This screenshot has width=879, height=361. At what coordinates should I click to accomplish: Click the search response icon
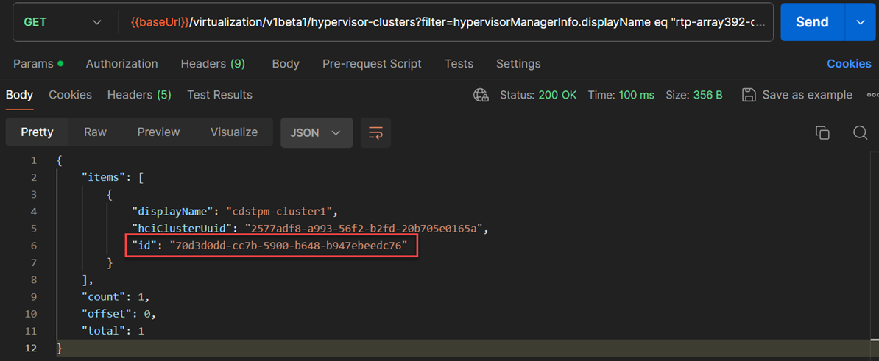click(x=861, y=132)
